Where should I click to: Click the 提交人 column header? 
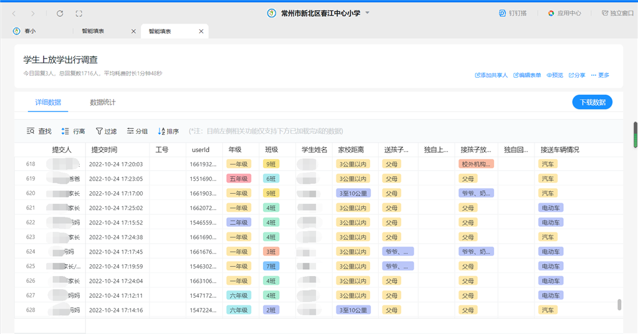click(x=62, y=150)
